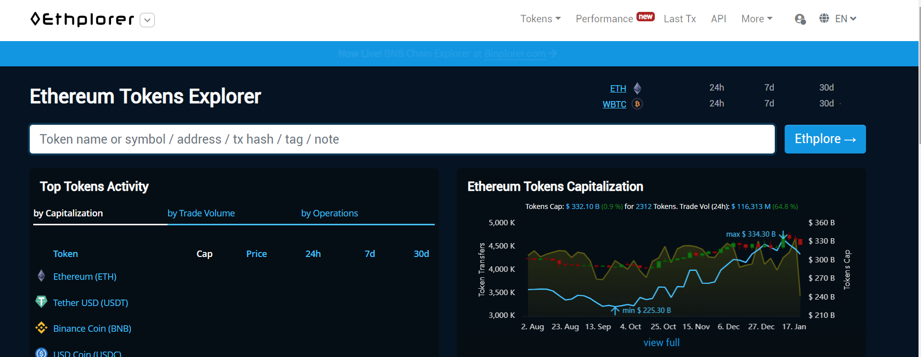Sort by the 7d column in token table
This screenshot has height=357, width=921.
(x=370, y=254)
